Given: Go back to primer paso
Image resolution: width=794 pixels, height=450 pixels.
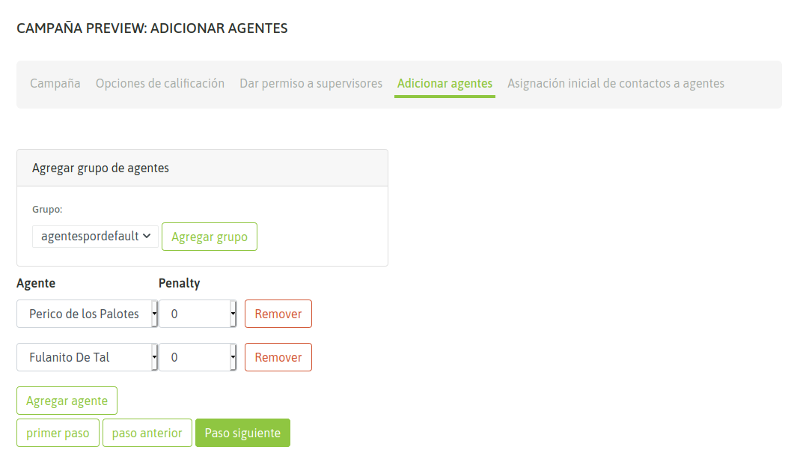Looking at the screenshot, I should (x=58, y=433).
